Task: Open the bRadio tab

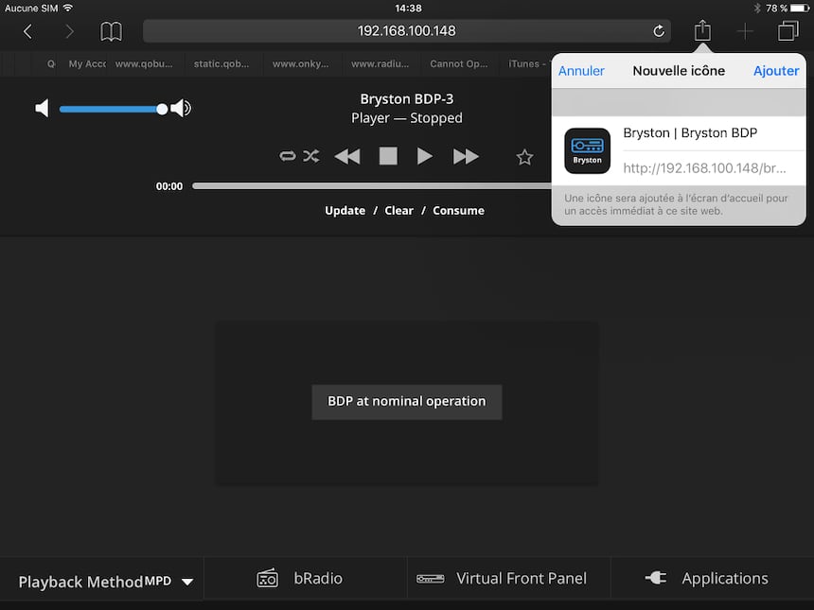Action: click(x=305, y=579)
